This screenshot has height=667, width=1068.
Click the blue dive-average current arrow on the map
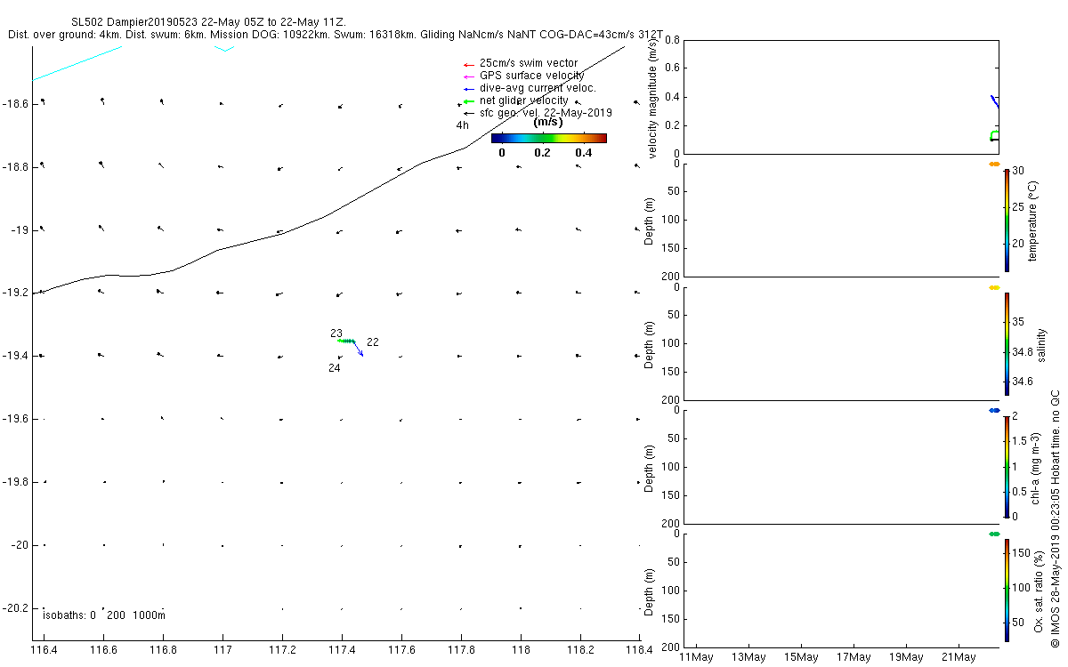(x=358, y=348)
